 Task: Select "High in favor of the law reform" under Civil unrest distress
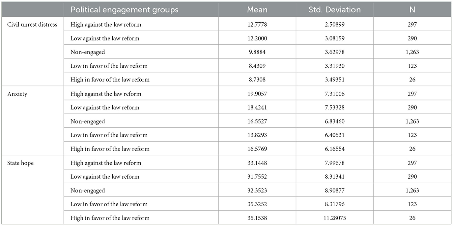click(x=110, y=79)
